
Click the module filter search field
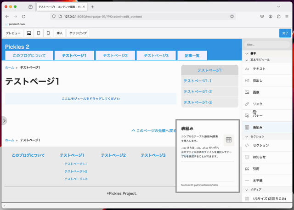(266, 45)
